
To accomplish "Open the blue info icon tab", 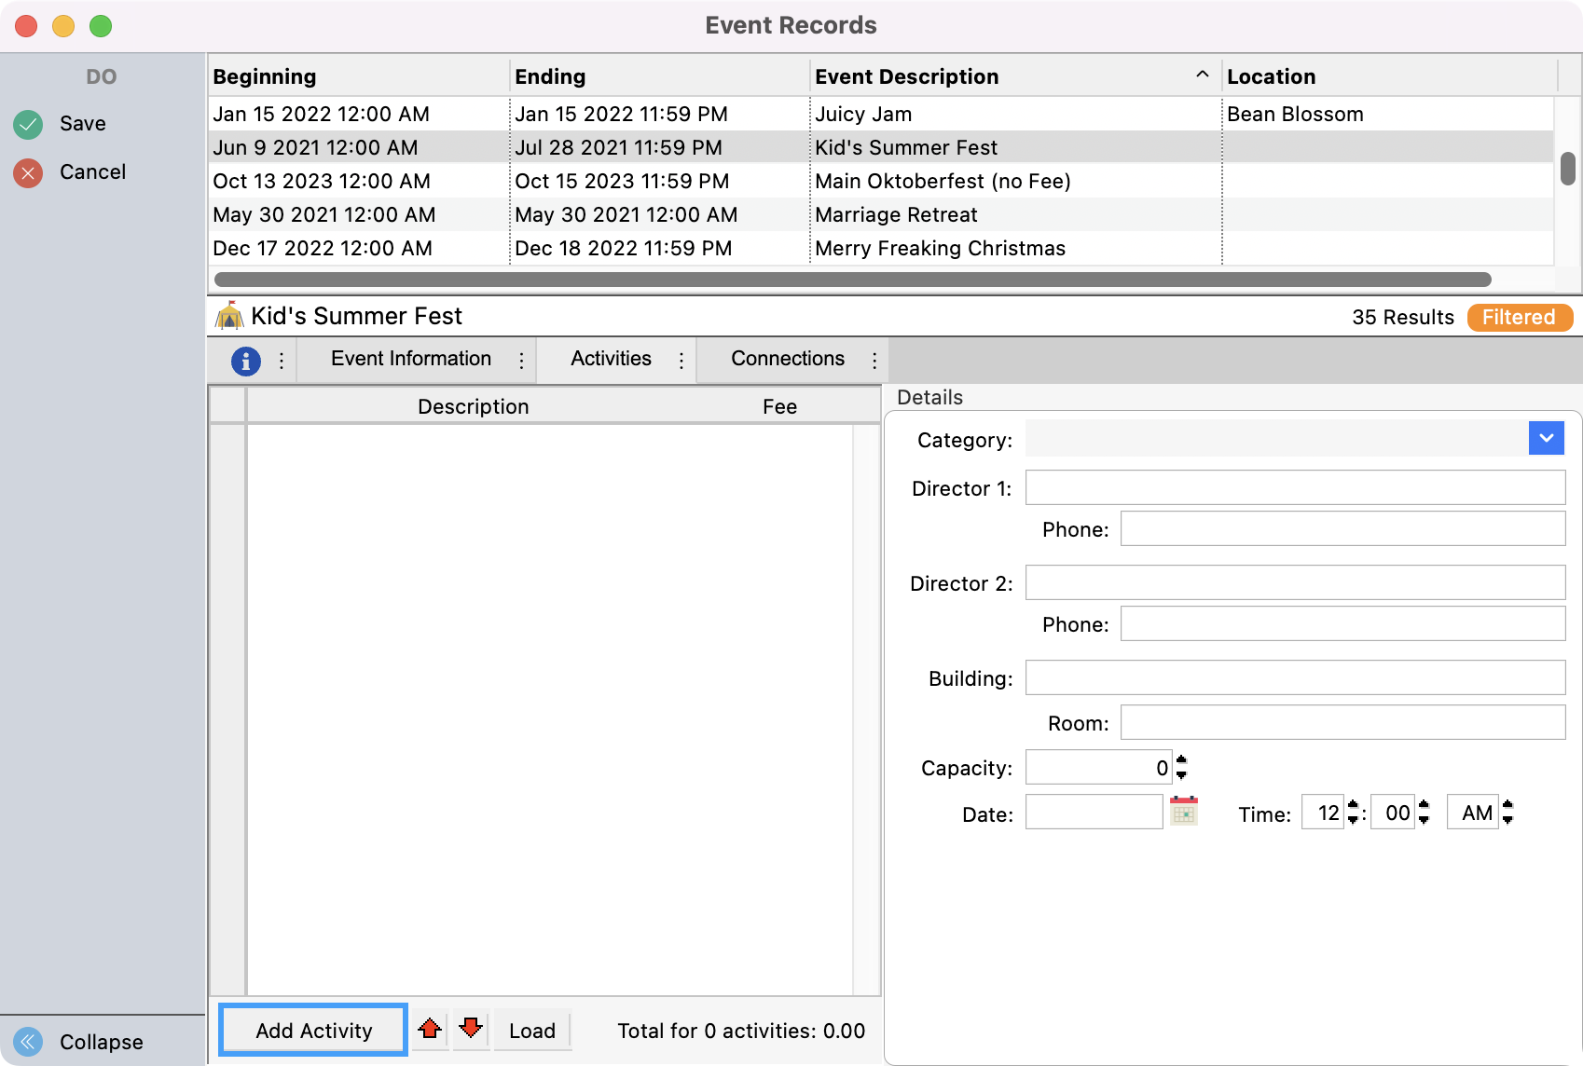I will tap(245, 361).
